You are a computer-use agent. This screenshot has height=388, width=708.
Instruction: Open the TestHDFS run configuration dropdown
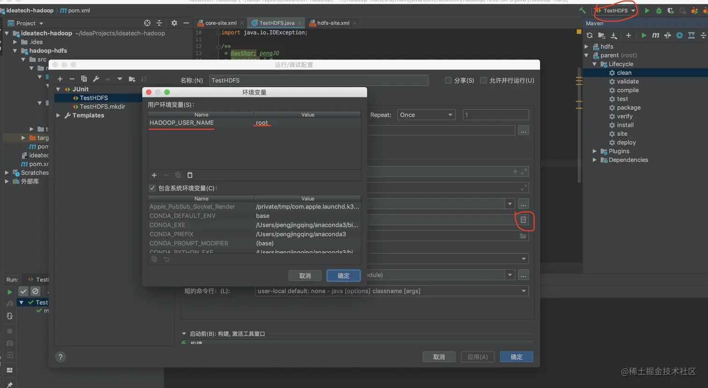pyautogui.click(x=615, y=10)
